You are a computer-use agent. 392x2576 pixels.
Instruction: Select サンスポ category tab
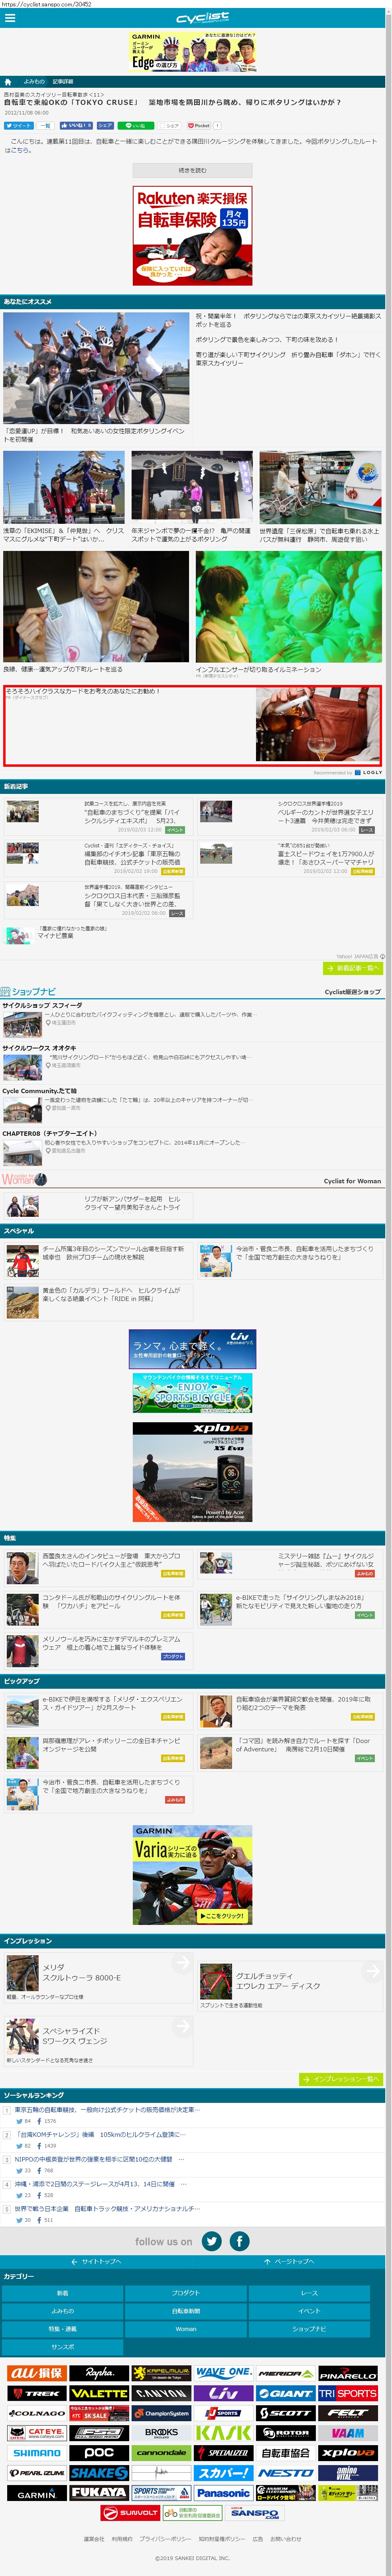[62, 2348]
